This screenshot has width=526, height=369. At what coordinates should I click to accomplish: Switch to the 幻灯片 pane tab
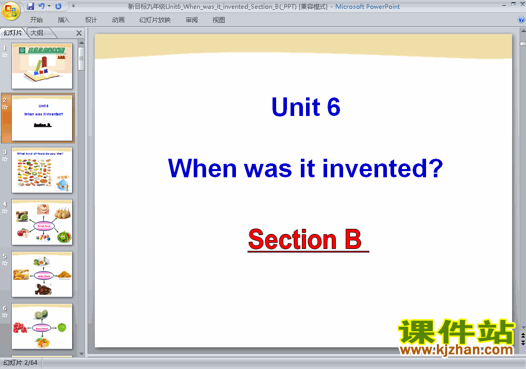[x=13, y=33]
